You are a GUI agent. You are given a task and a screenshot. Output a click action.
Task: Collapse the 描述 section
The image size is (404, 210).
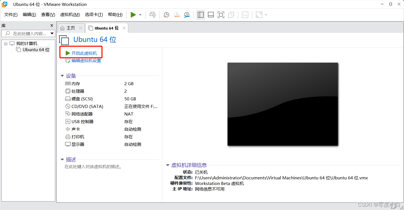point(62,160)
